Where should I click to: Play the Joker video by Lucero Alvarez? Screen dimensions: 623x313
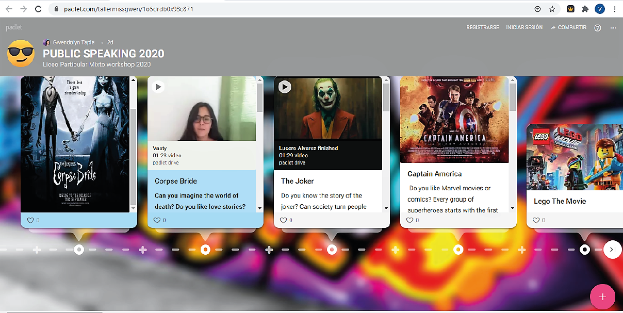tap(285, 87)
